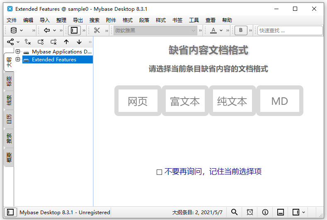Click the second delete item icon
Image resolution: width=327 pixels, height=220 pixels.
tap(53, 42)
